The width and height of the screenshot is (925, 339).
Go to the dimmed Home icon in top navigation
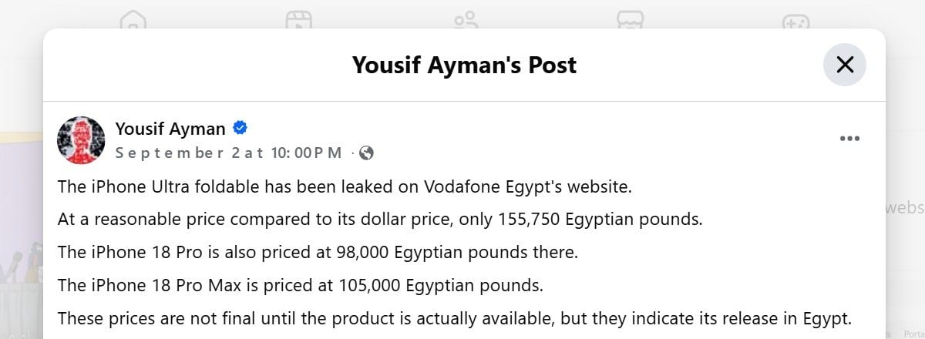133,19
